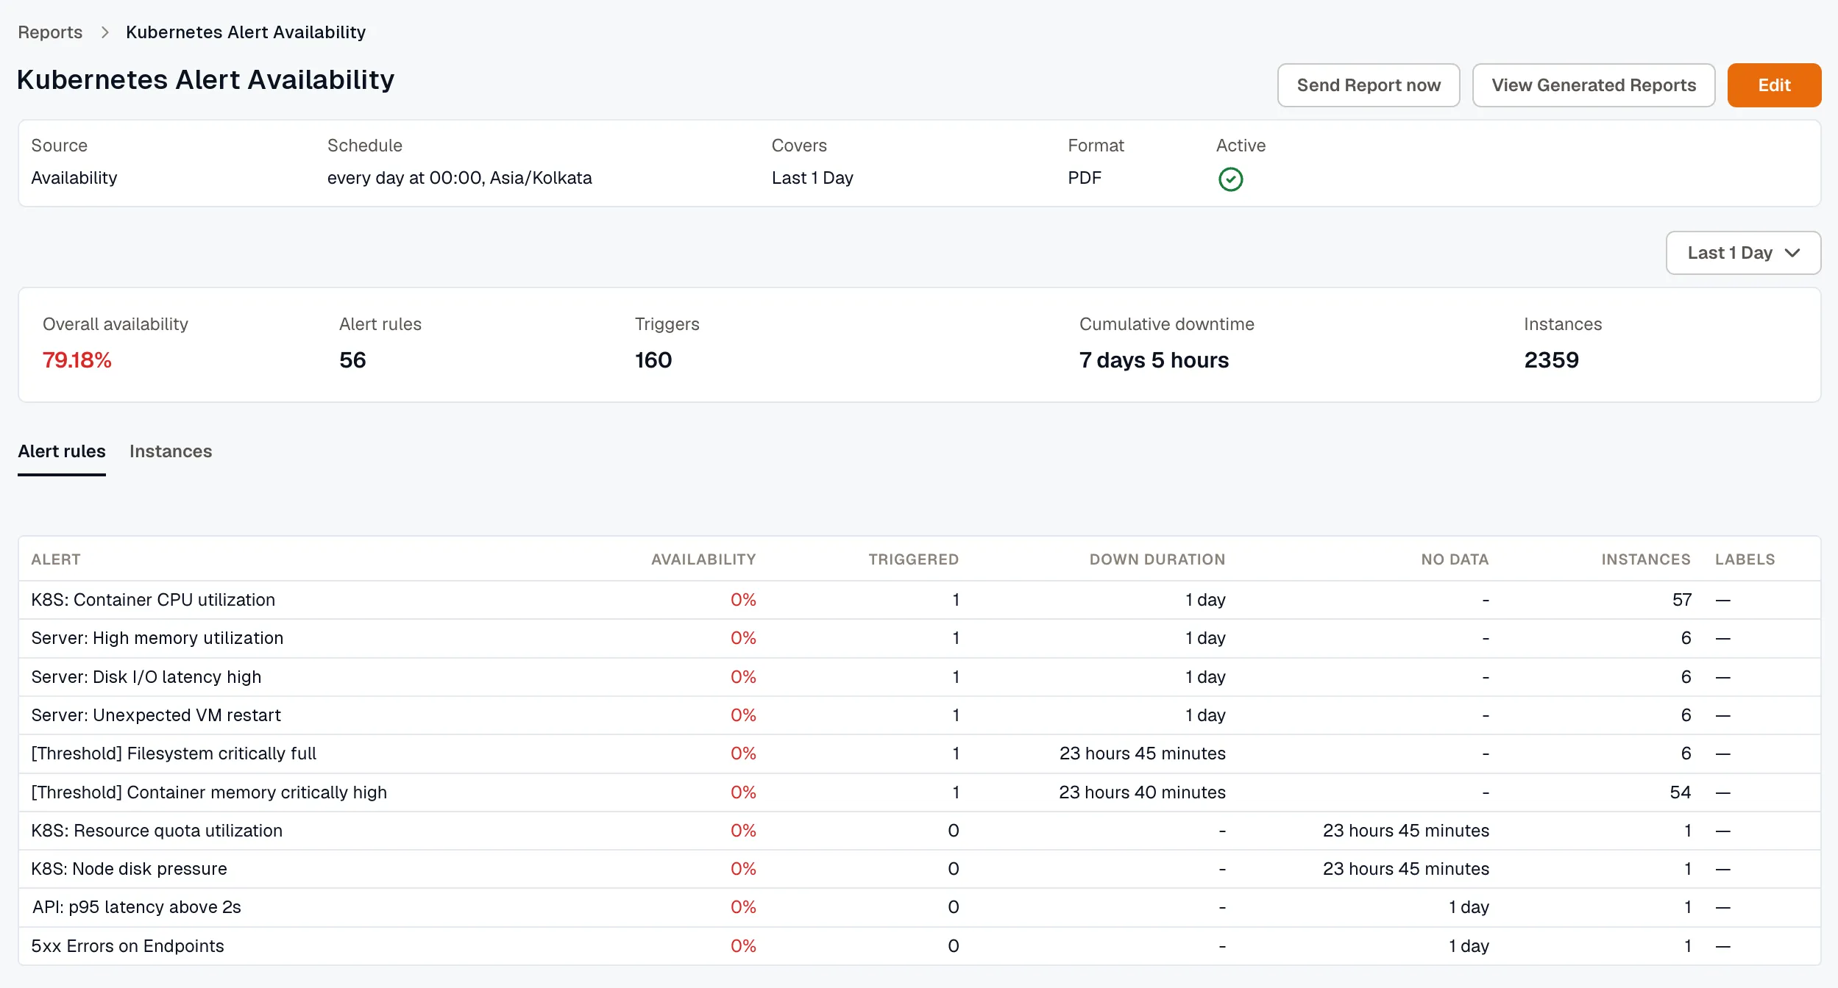1838x988 pixels.
Task: Click the 160 triggers summary value
Action: click(653, 360)
